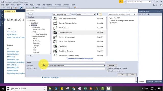
Task: Switch templates to medium list view
Action: tap(100, 14)
